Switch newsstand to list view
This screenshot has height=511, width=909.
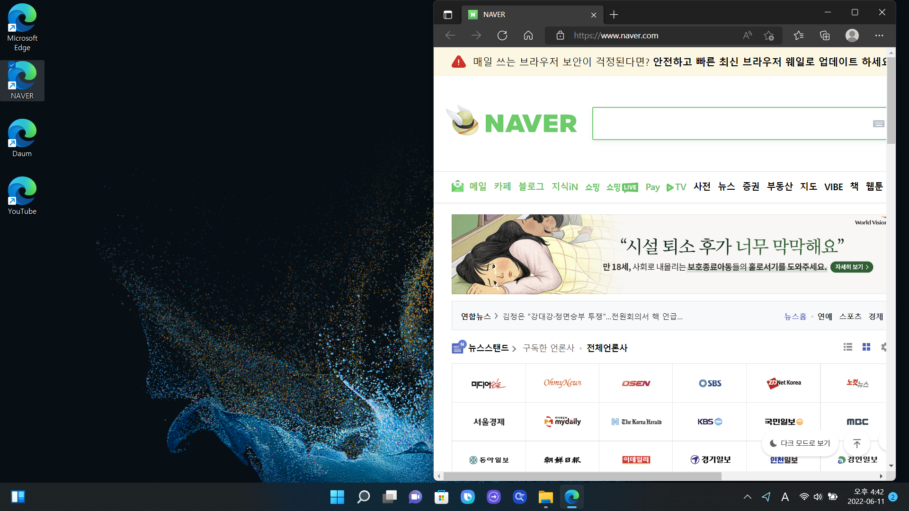click(x=848, y=347)
